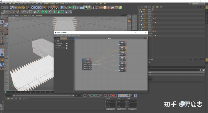The image size is (208, 113).
Task: Click the MoText T icon
Action: click(x=54, y=12)
